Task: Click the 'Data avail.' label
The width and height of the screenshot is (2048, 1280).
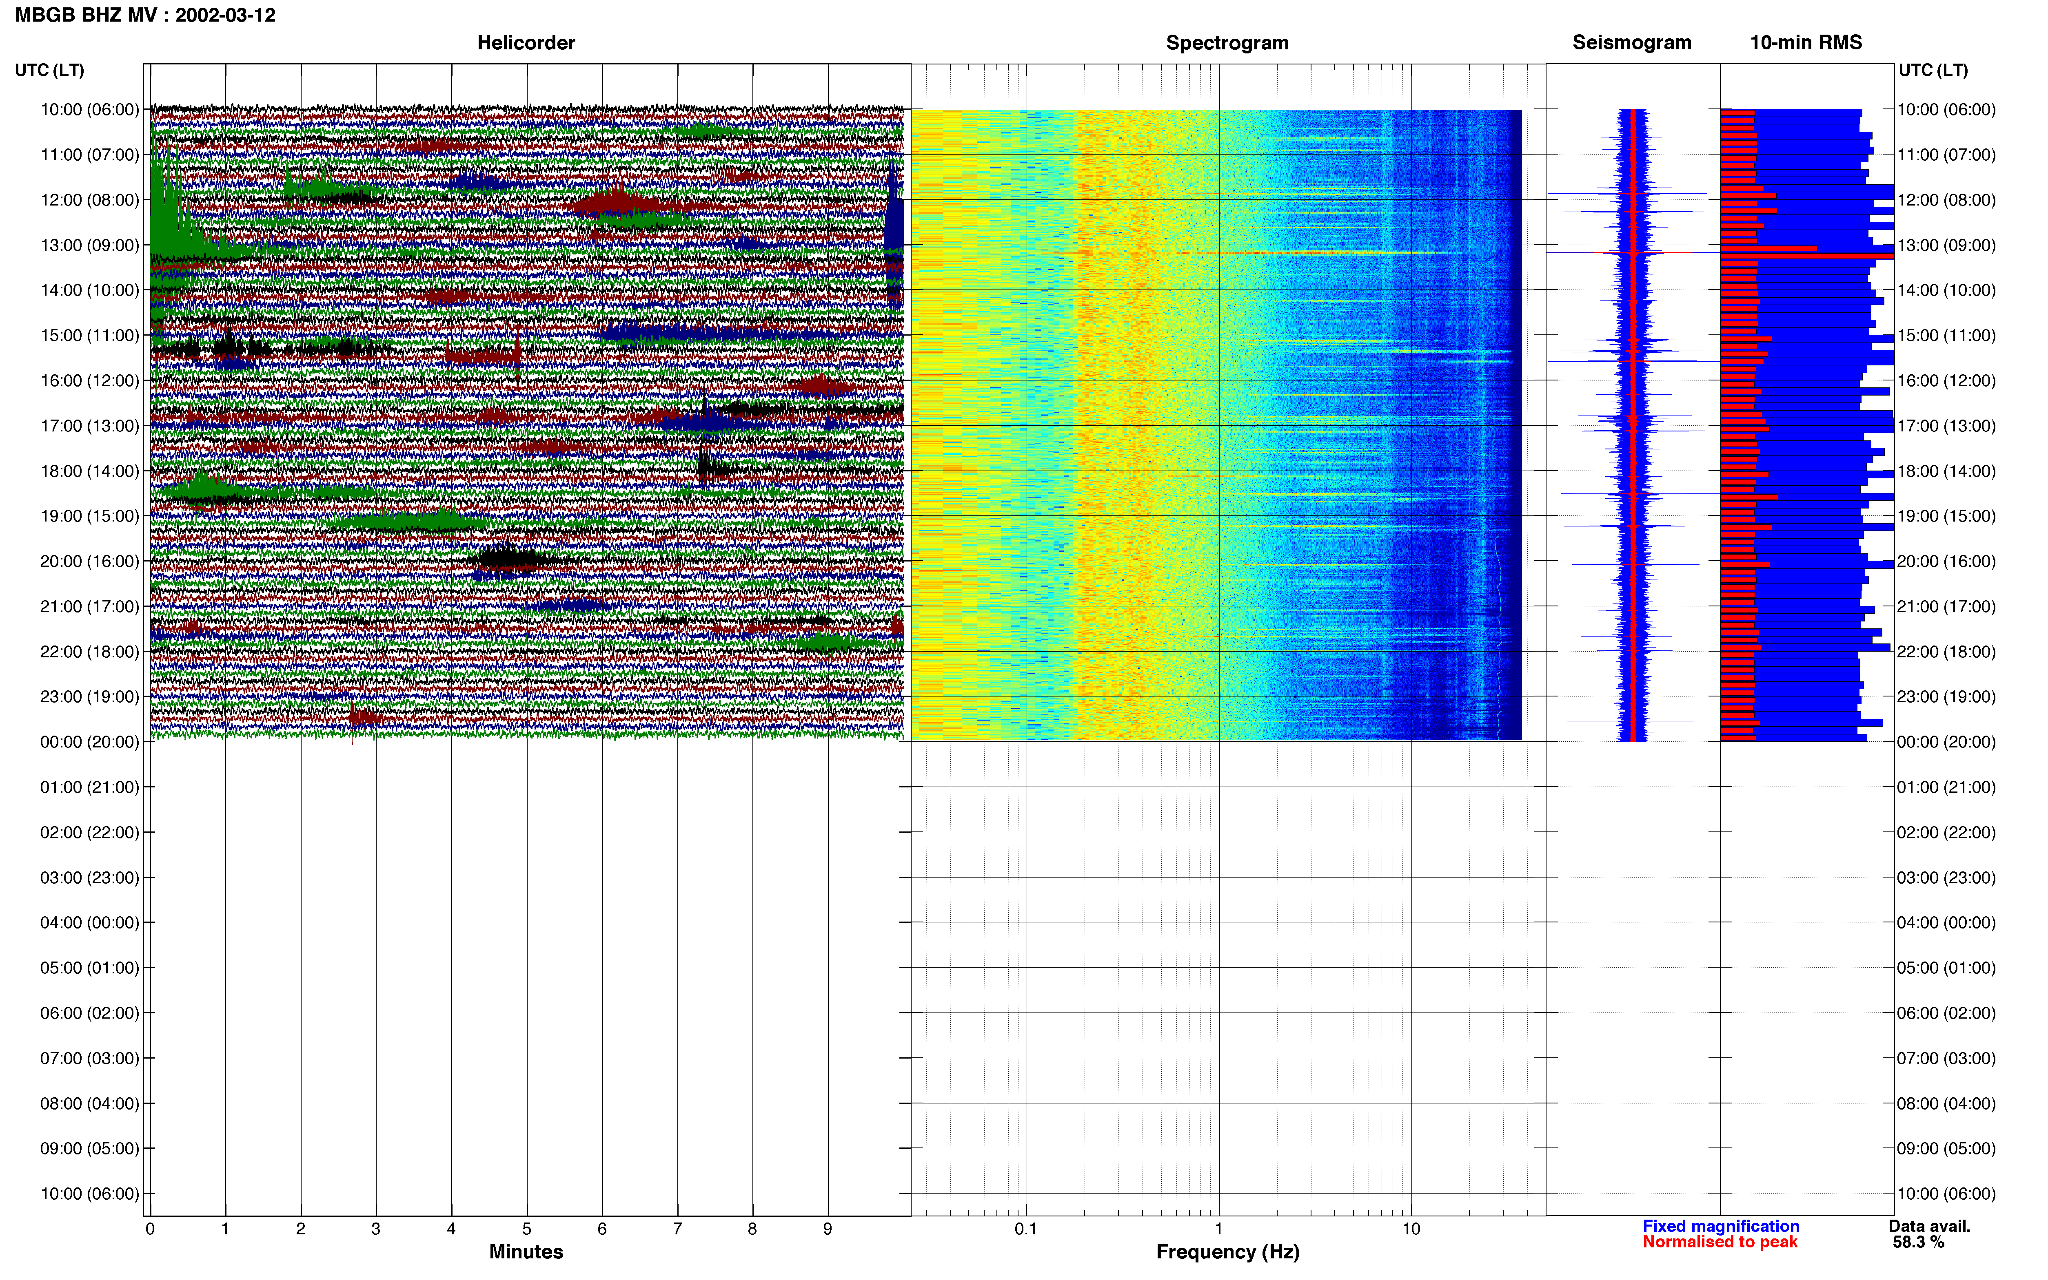Action: (1929, 1226)
